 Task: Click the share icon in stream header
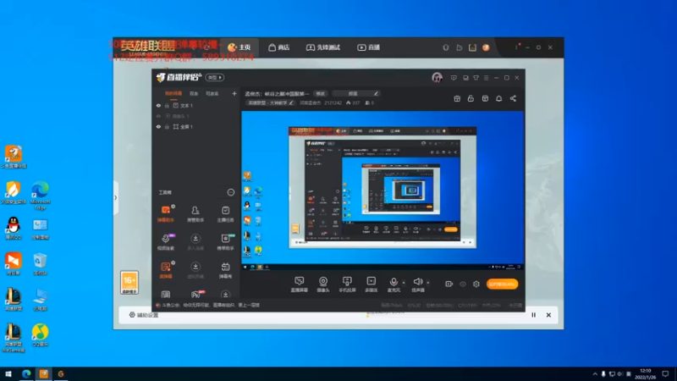click(513, 98)
